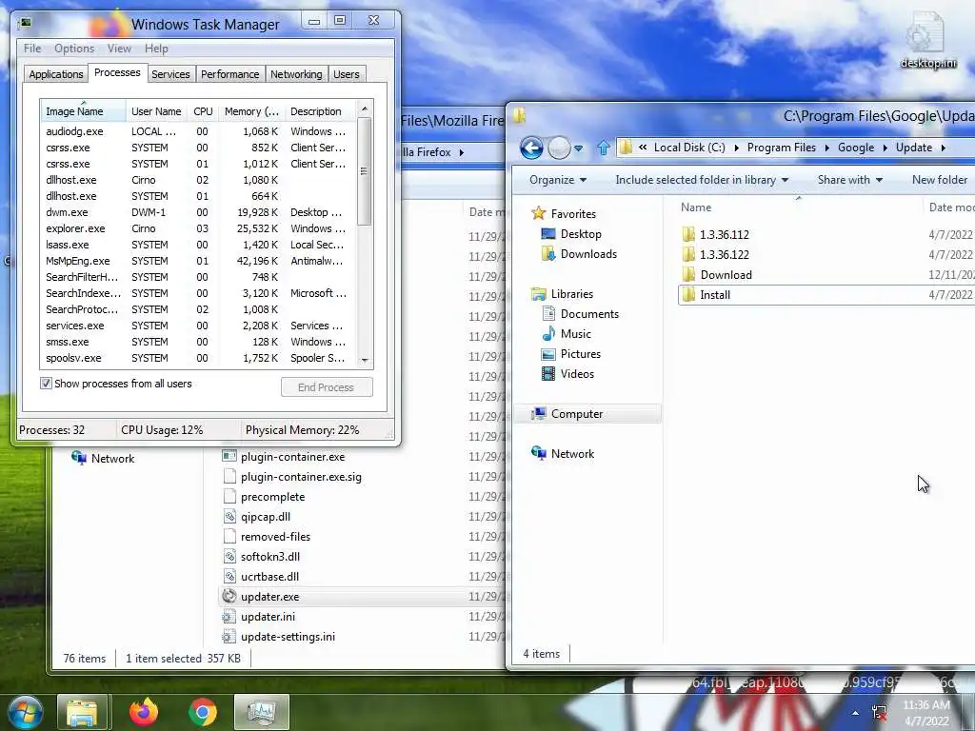Select updater.exe file icon

coord(229,596)
